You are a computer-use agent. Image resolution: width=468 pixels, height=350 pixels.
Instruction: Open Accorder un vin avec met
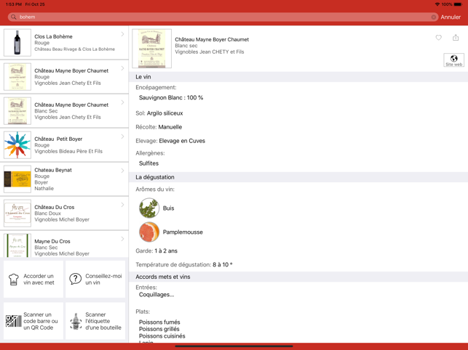point(33,279)
